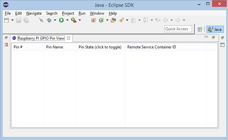Minimize the GPIO Pin View panel
The image size is (228, 140).
point(206,37)
